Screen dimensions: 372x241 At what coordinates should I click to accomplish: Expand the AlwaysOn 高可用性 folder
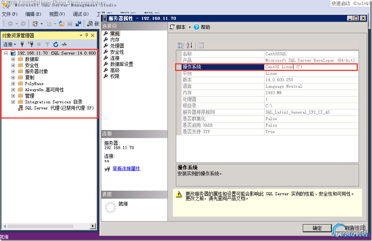point(13,90)
